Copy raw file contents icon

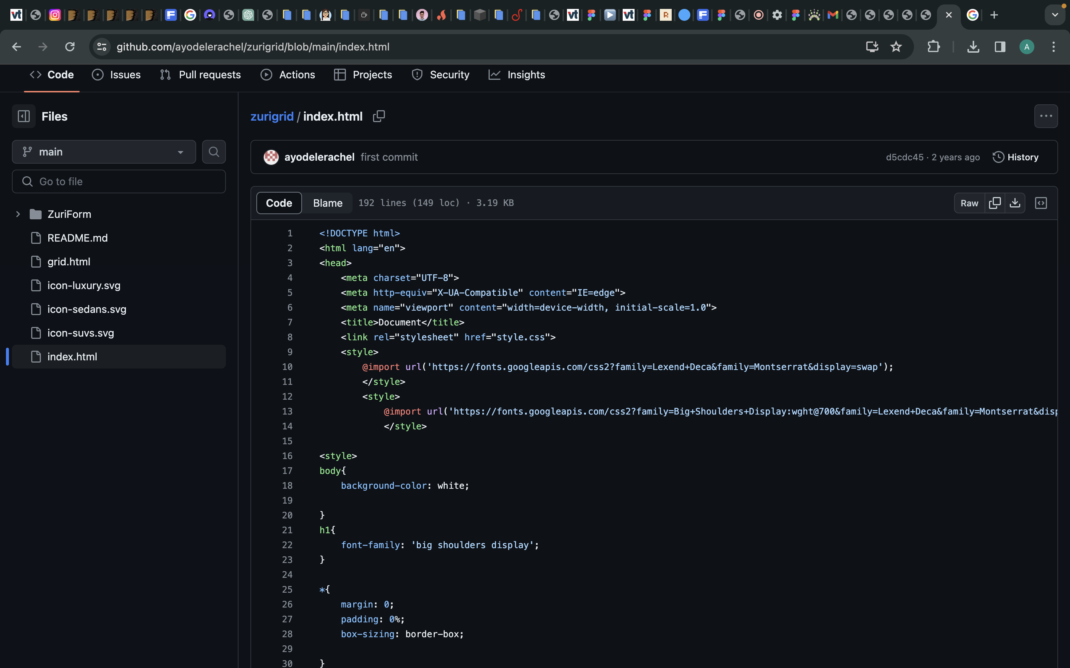[x=995, y=203]
